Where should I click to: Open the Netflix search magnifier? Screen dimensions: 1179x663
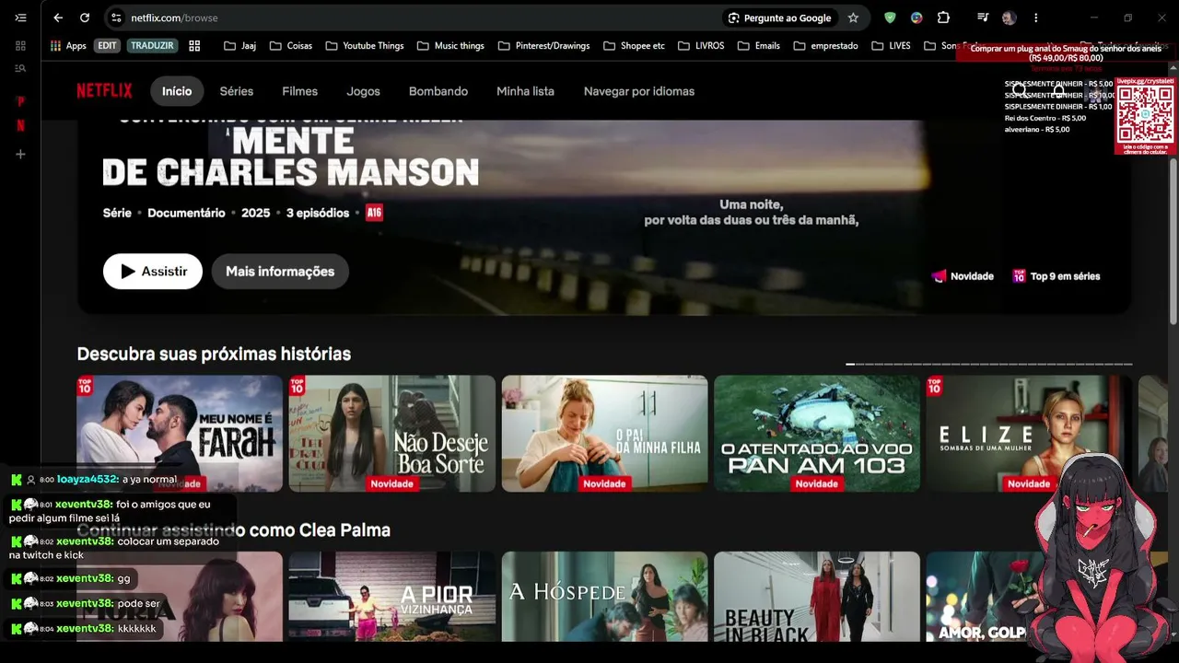[x=1020, y=91]
